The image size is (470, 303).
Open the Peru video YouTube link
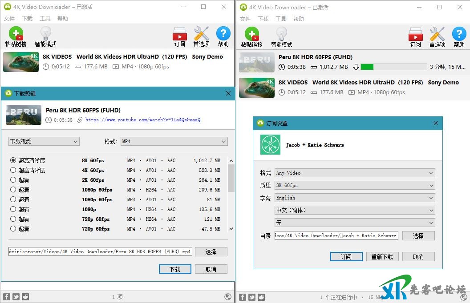click(x=142, y=120)
